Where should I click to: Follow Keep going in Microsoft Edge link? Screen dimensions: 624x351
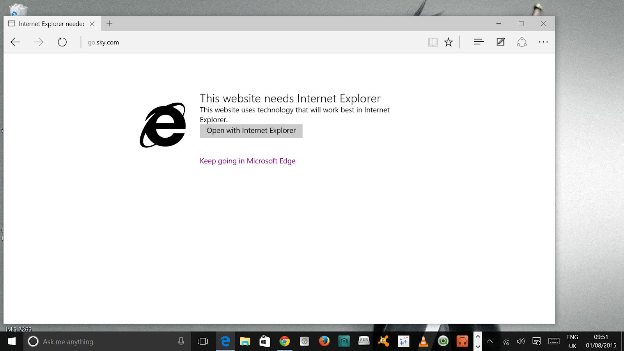pyautogui.click(x=248, y=161)
